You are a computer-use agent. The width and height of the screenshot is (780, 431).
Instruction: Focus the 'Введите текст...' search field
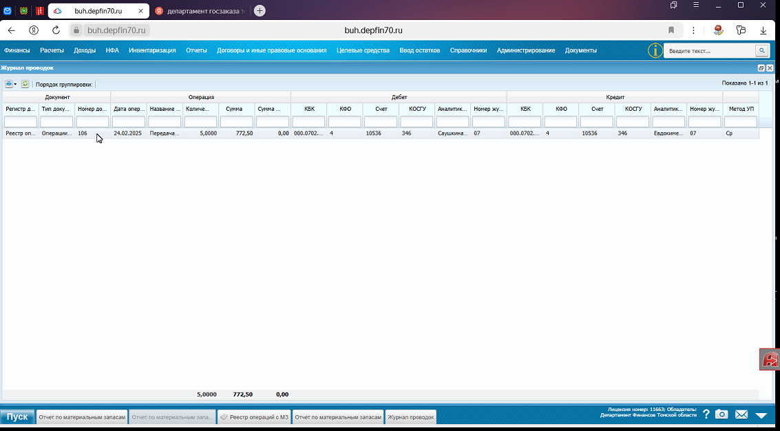point(710,51)
